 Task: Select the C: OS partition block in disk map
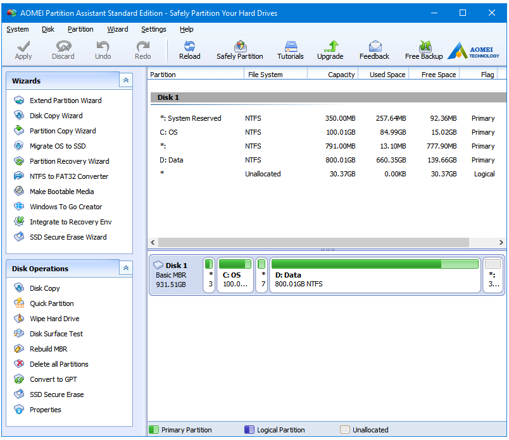[x=235, y=275]
